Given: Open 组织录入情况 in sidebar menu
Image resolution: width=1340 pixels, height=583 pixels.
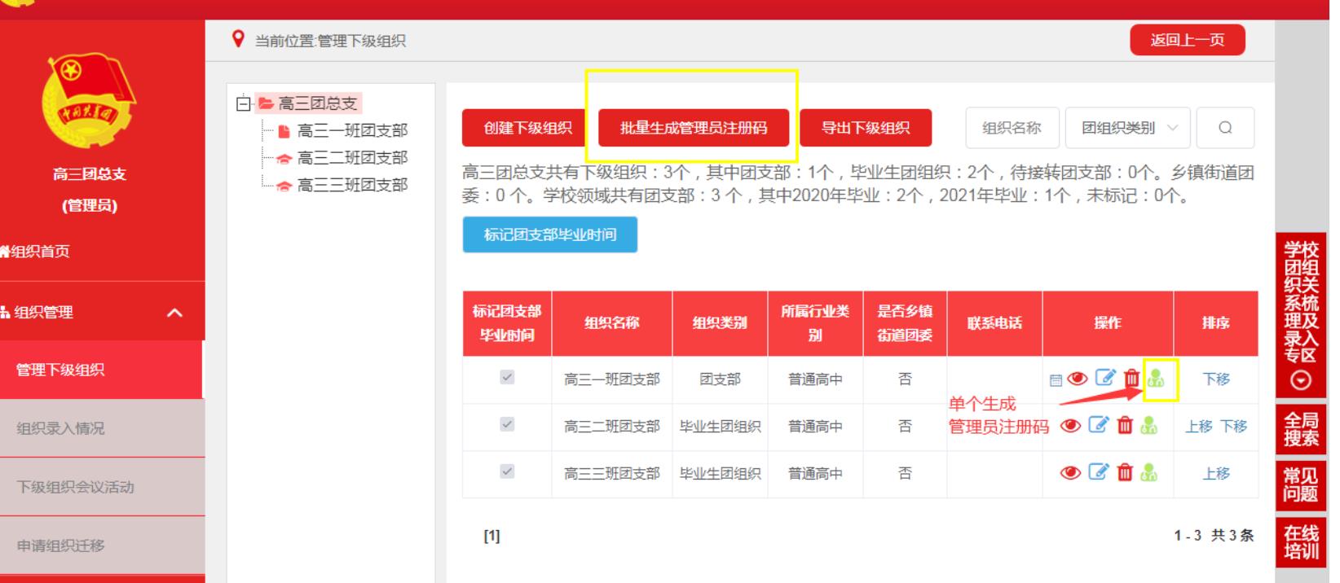Looking at the screenshot, I should coord(61,428).
